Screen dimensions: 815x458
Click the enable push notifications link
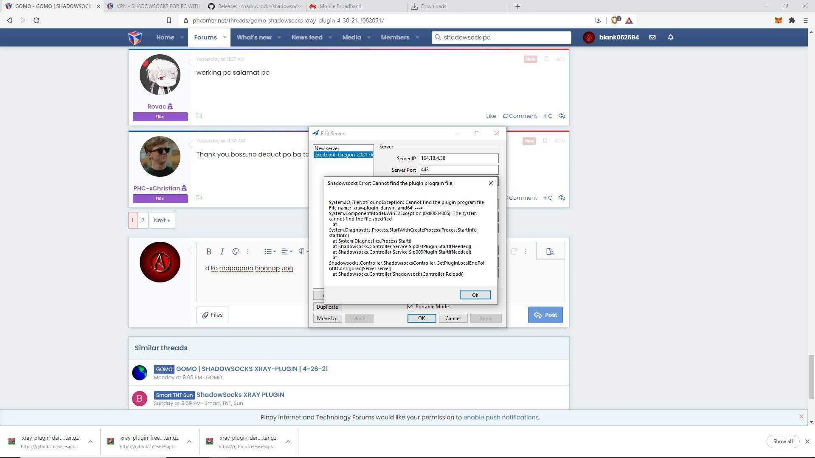[x=501, y=417]
